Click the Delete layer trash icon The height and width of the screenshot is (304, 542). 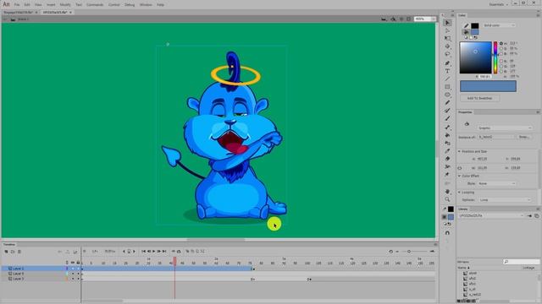coord(19,252)
